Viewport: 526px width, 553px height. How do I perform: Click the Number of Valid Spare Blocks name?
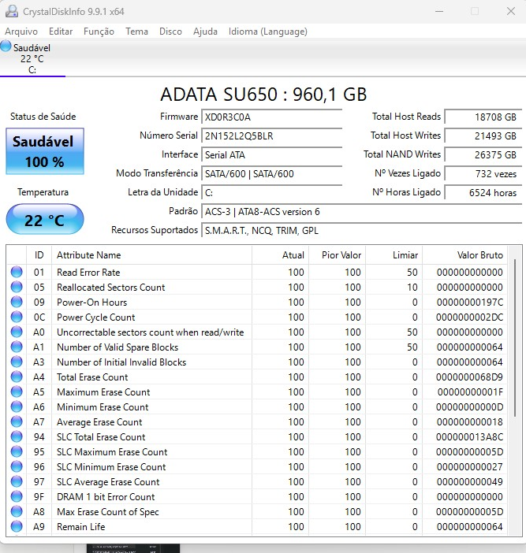118,347
